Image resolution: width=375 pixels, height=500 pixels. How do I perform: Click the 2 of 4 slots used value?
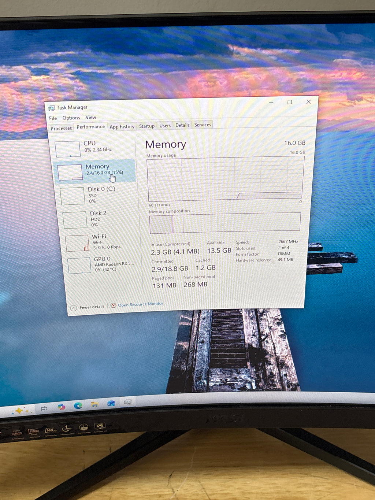point(283,248)
